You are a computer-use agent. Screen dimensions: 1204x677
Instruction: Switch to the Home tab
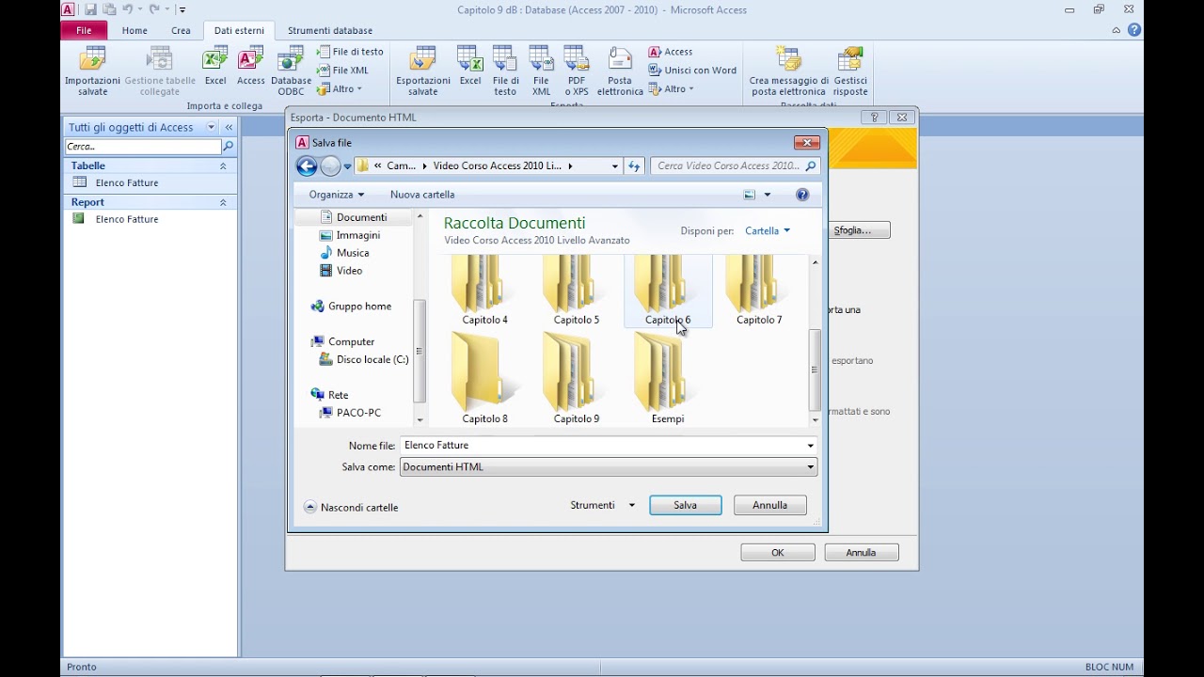(135, 30)
